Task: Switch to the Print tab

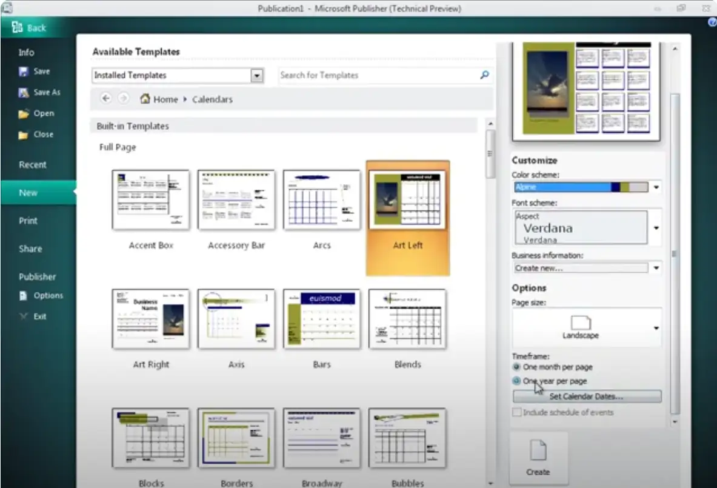Action: (28, 221)
